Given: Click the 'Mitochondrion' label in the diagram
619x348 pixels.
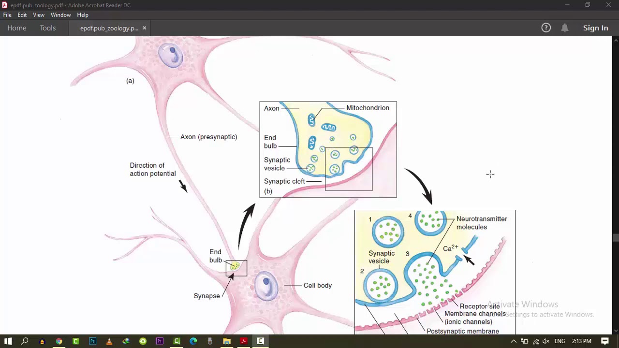Looking at the screenshot, I should pos(368,108).
